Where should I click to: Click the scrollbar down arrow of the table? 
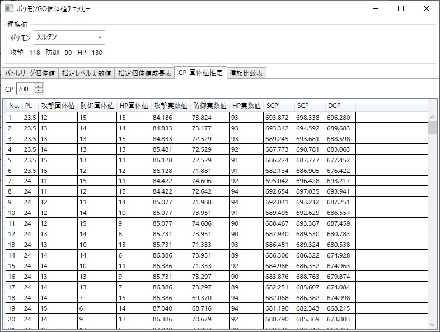[432, 325]
